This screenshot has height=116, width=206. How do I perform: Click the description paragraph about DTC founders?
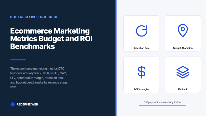click(39, 78)
